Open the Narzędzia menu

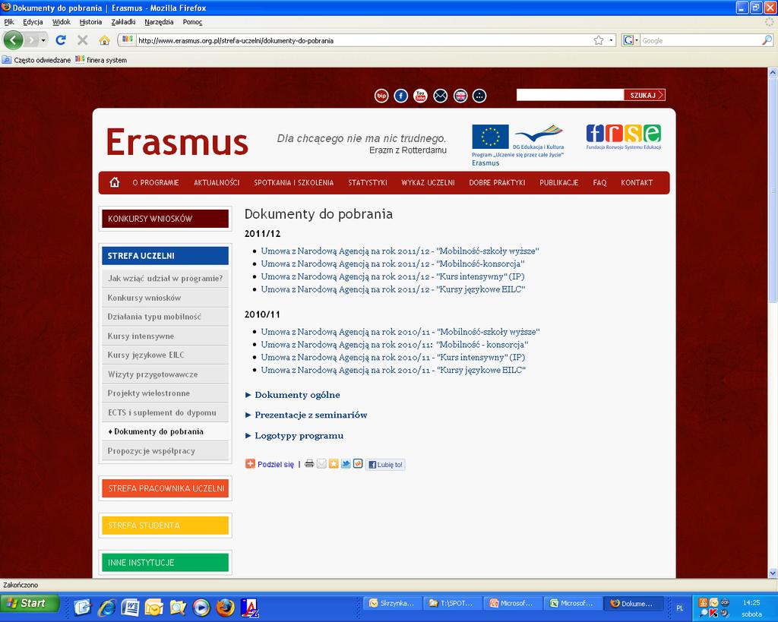pyautogui.click(x=159, y=22)
